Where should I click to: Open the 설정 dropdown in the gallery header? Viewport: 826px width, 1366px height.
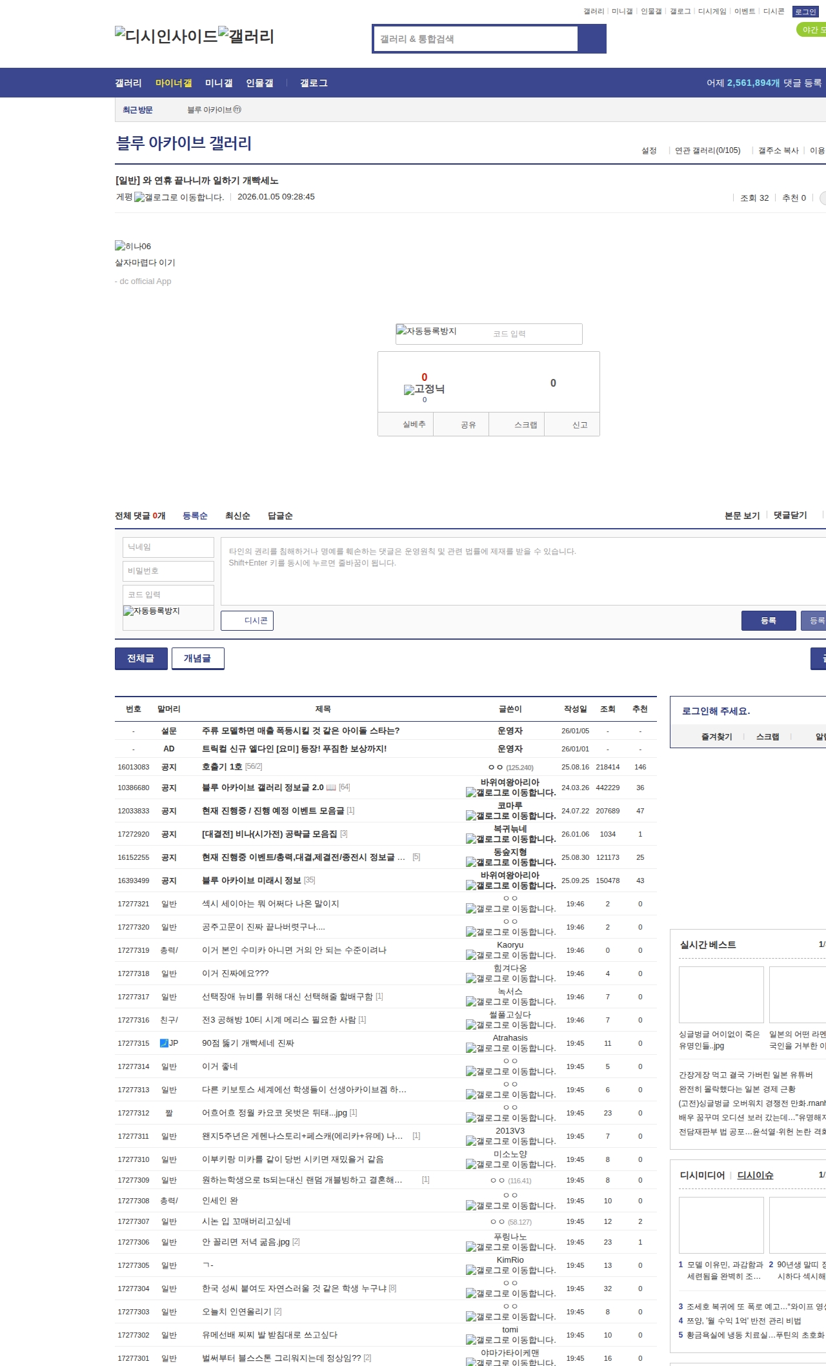pos(649,150)
